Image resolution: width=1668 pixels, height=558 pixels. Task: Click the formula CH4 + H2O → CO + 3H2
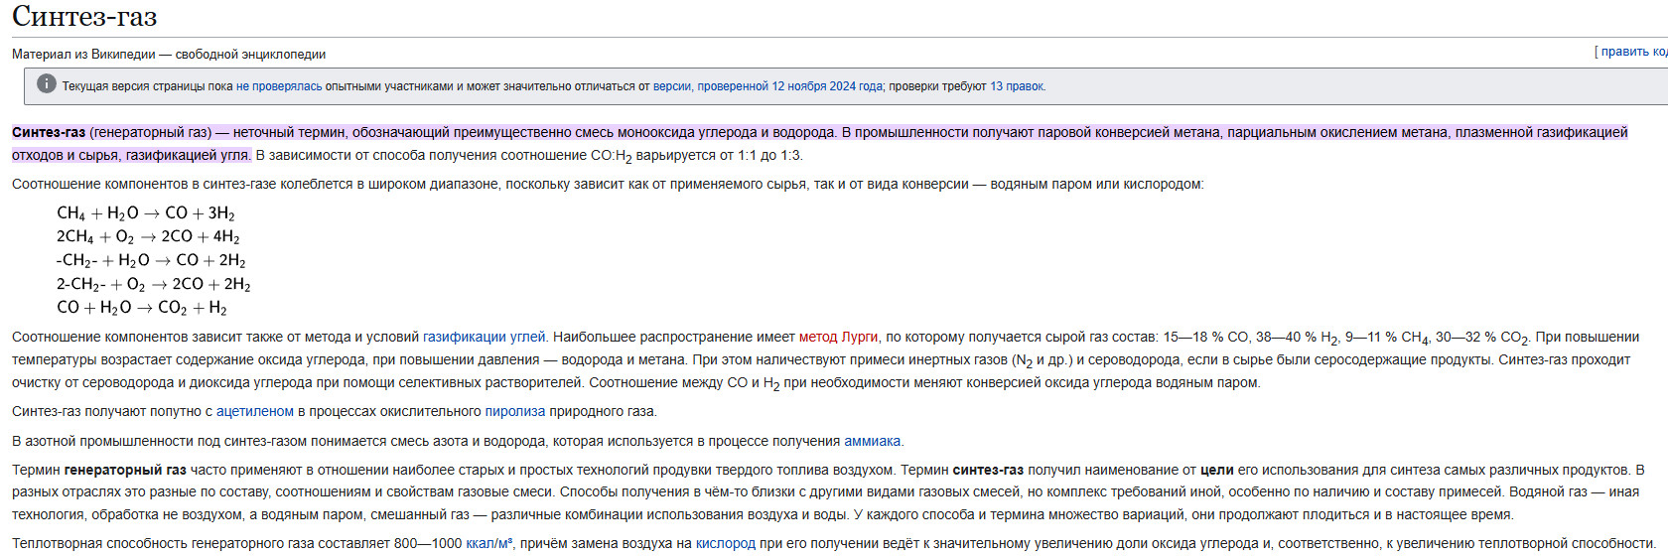tap(146, 213)
